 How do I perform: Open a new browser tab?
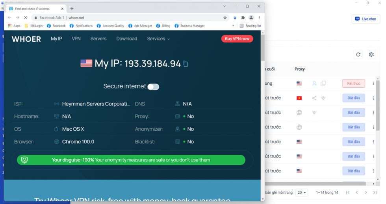click(72, 9)
